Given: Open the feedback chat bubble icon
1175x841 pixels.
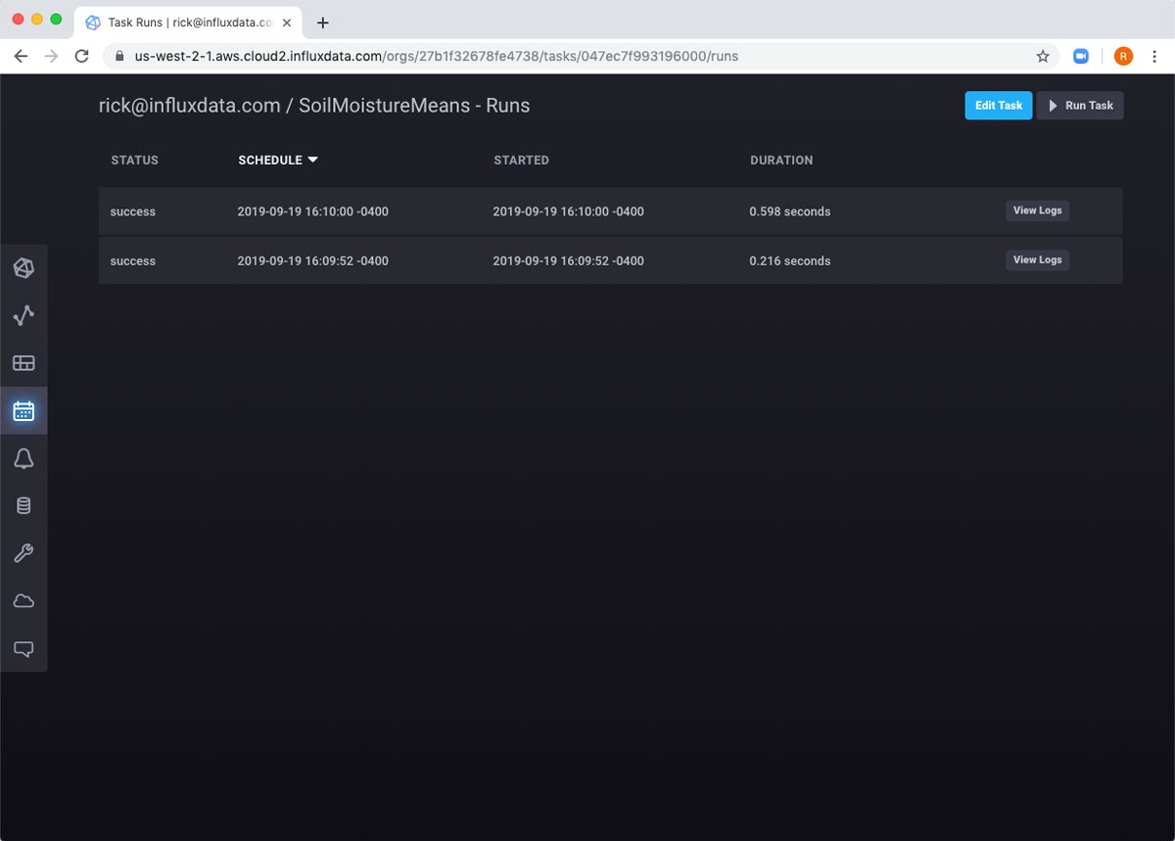Looking at the screenshot, I should [x=23, y=648].
